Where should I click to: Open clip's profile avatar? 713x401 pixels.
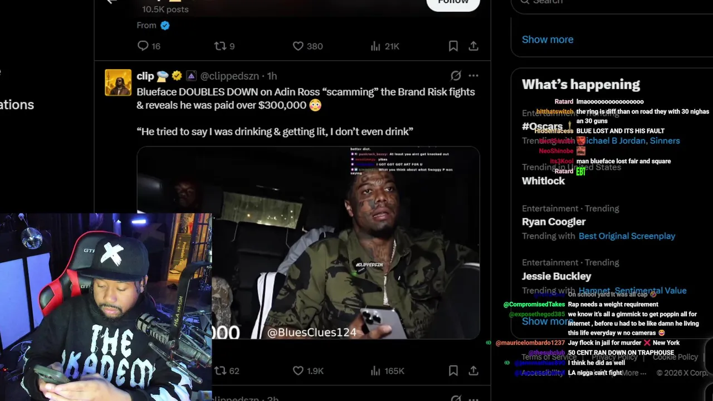click(118, 82)
